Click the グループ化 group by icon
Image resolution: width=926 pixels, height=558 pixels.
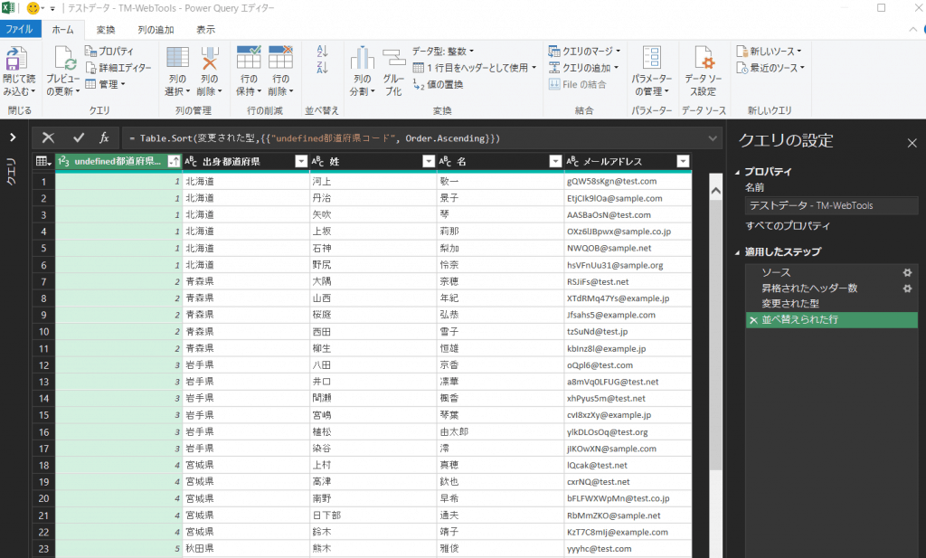(393, 60)
